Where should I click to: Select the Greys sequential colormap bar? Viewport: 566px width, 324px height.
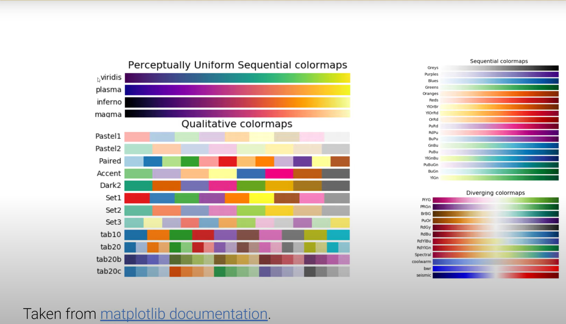click(499, 68)
